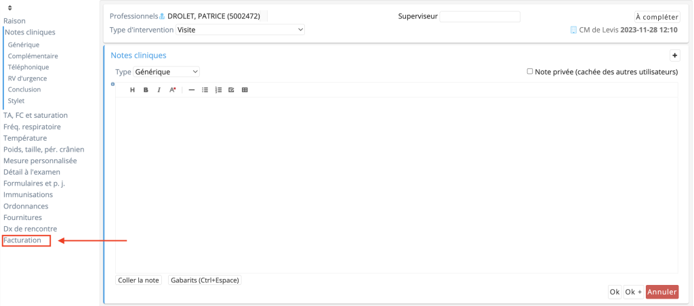Open Facturation section in sidebar
Viewport: 694px width, 306px height.
tap(22, 240)
